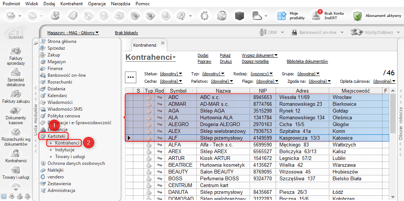Image resolution: width=404 pixels, height=201 pixels.
Task: Open the Widok menu
Action: 32,4
